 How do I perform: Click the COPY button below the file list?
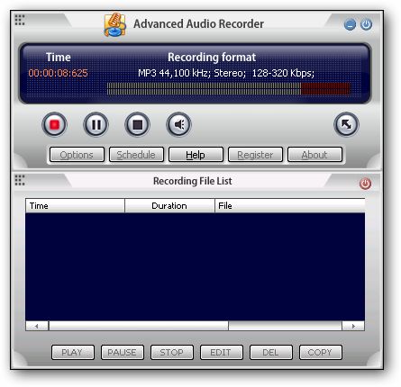pyautogui.click(x=321, y=352)
